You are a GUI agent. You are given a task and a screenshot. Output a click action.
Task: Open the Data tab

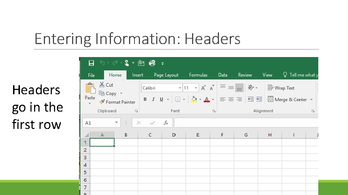(x=223, y=75)
